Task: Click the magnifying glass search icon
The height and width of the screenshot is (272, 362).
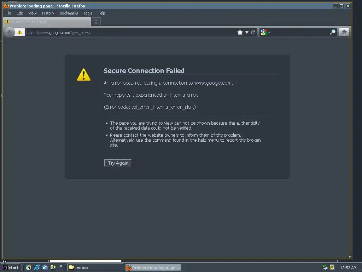Action: coord(332,32)
